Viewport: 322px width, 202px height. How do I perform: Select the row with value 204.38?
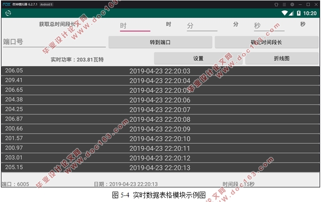click(x=161, y=100)
